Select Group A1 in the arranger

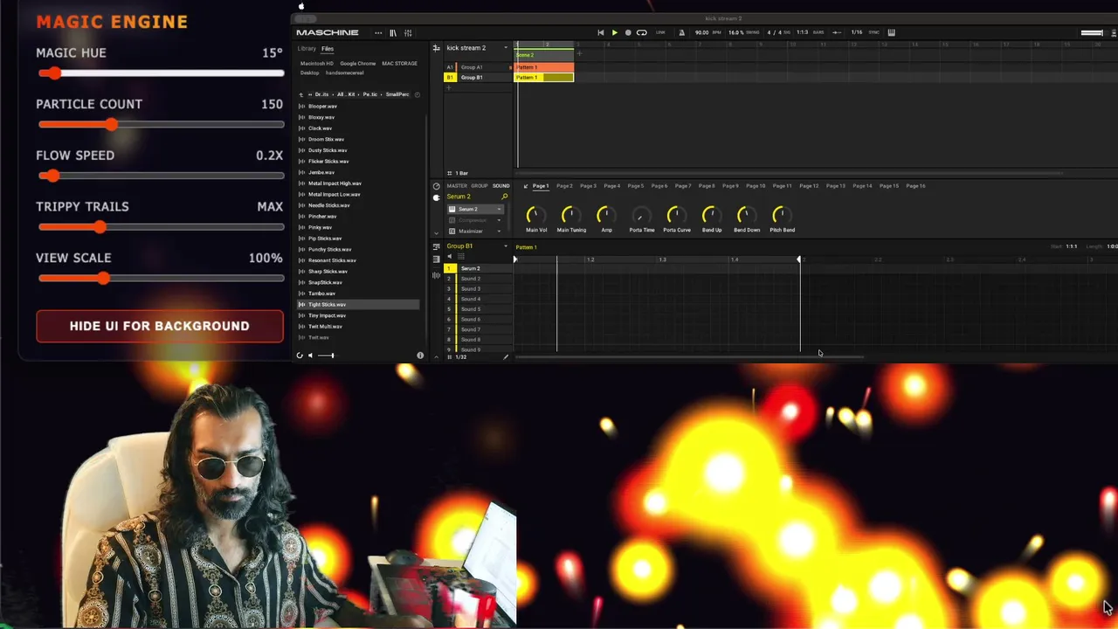click(x=479, y=67)
